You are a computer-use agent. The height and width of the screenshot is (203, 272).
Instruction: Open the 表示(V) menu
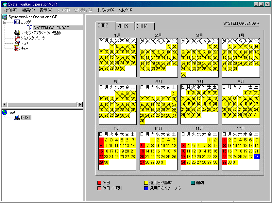coord(46,10)
